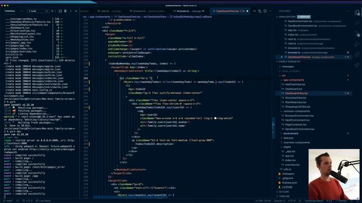Expand the OUTLINE section
The image size is (362, 203).
[283, 192]
